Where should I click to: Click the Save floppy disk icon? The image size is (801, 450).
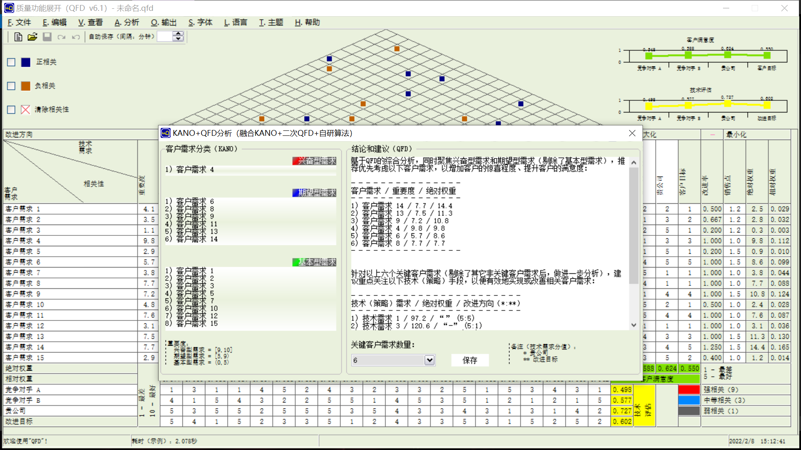47,37
